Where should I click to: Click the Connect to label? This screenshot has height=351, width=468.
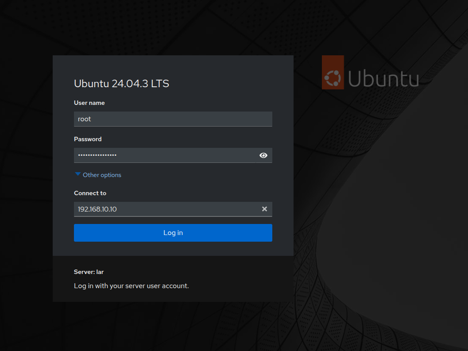click(90, 193)
